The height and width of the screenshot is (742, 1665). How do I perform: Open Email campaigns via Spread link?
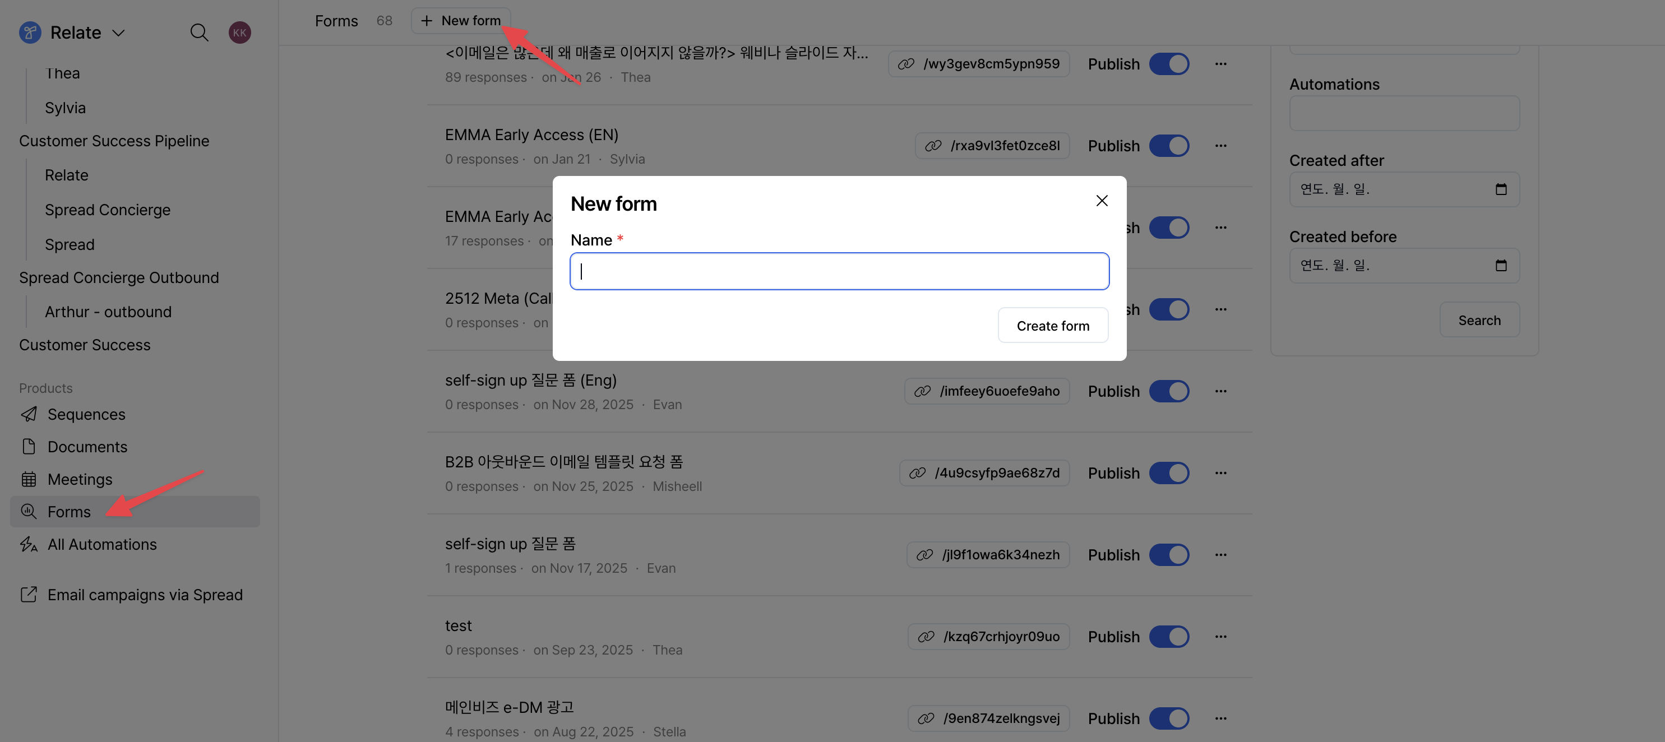click(x=145, y=595)
